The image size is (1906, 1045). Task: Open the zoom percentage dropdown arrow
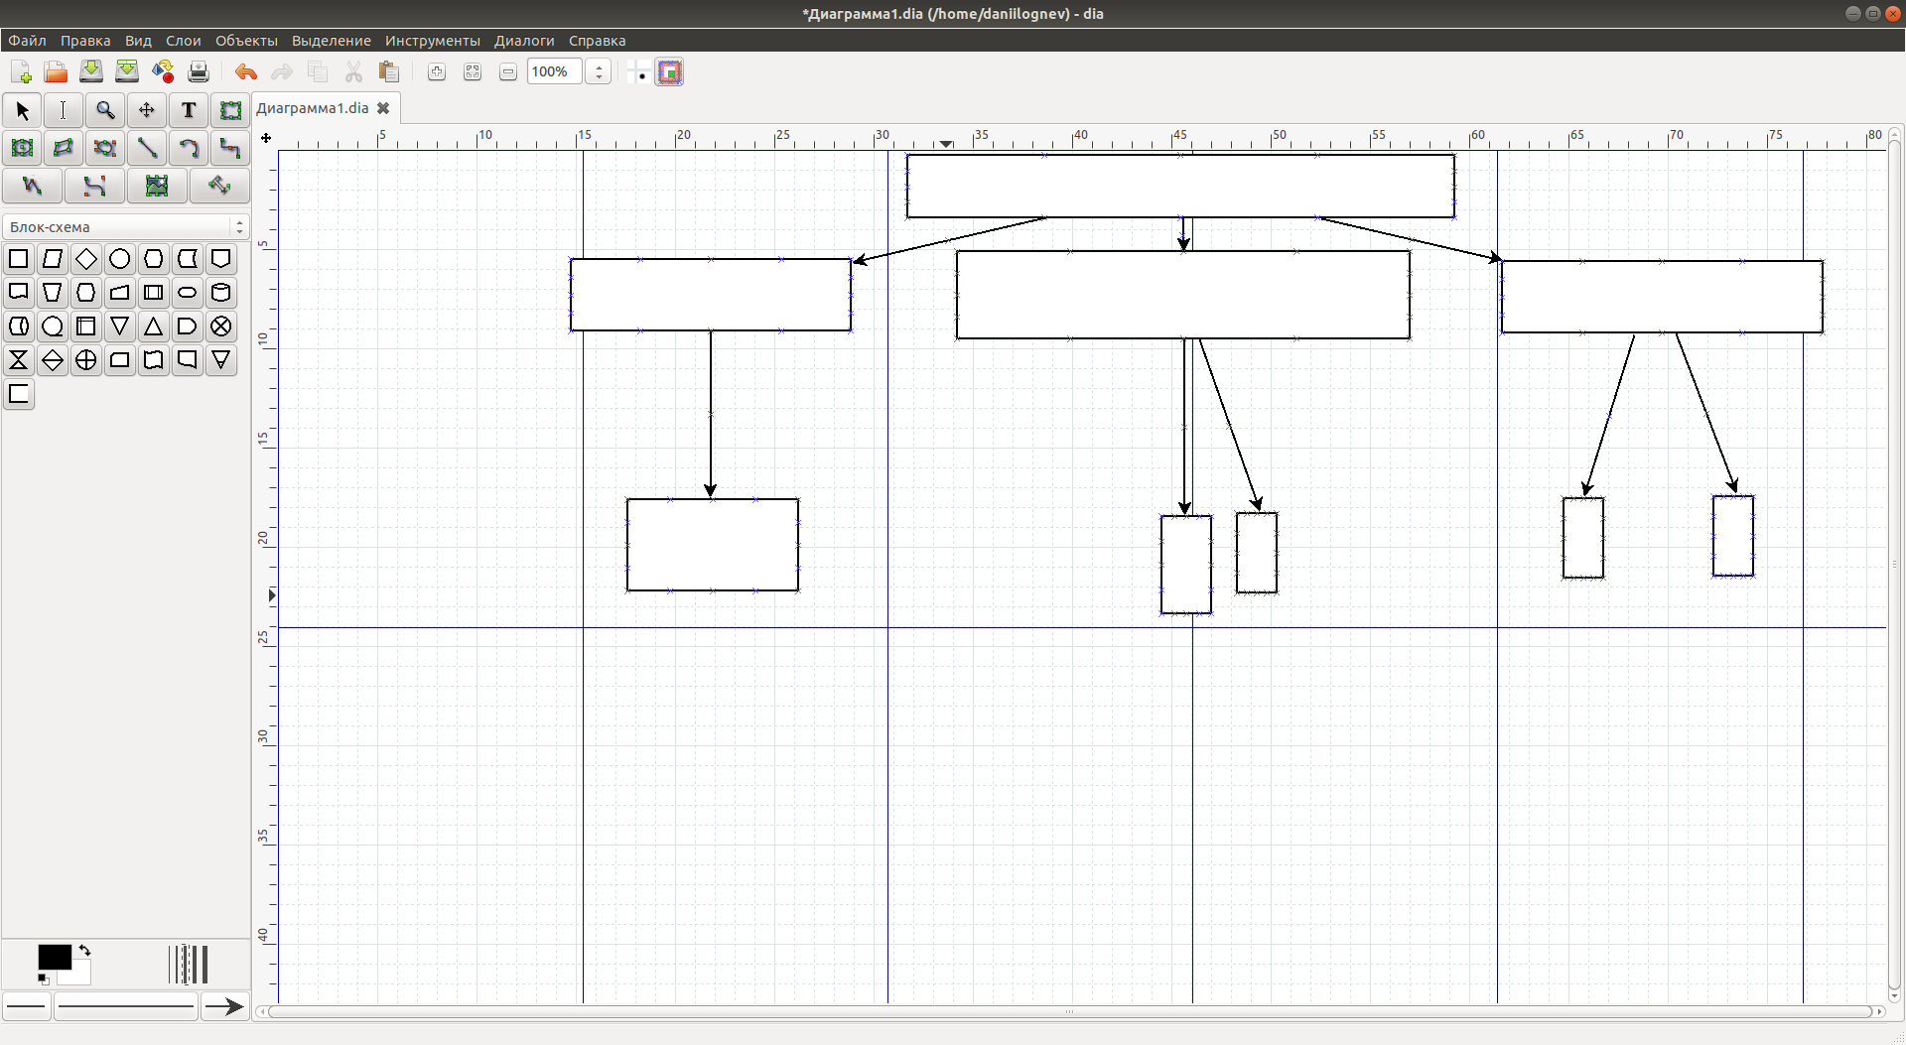tap(599, 71)
